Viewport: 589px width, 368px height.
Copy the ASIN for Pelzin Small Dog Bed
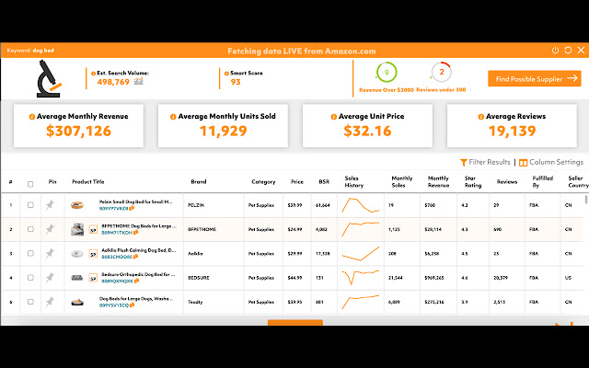(x=132, y=209)
